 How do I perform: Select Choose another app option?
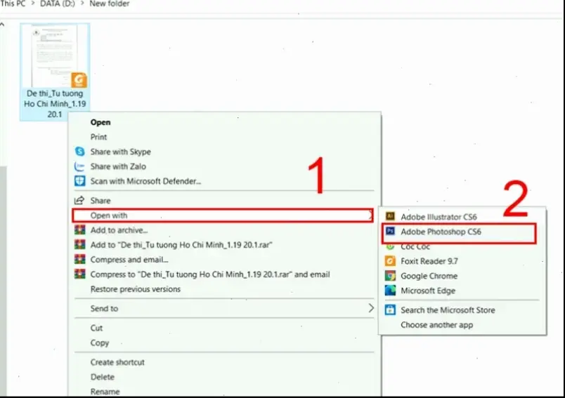(436, 325)
